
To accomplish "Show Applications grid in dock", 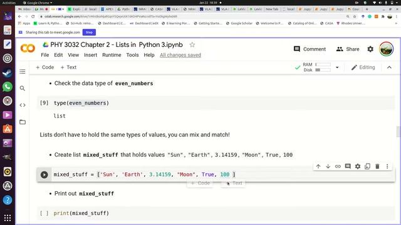I will (8, 217).
